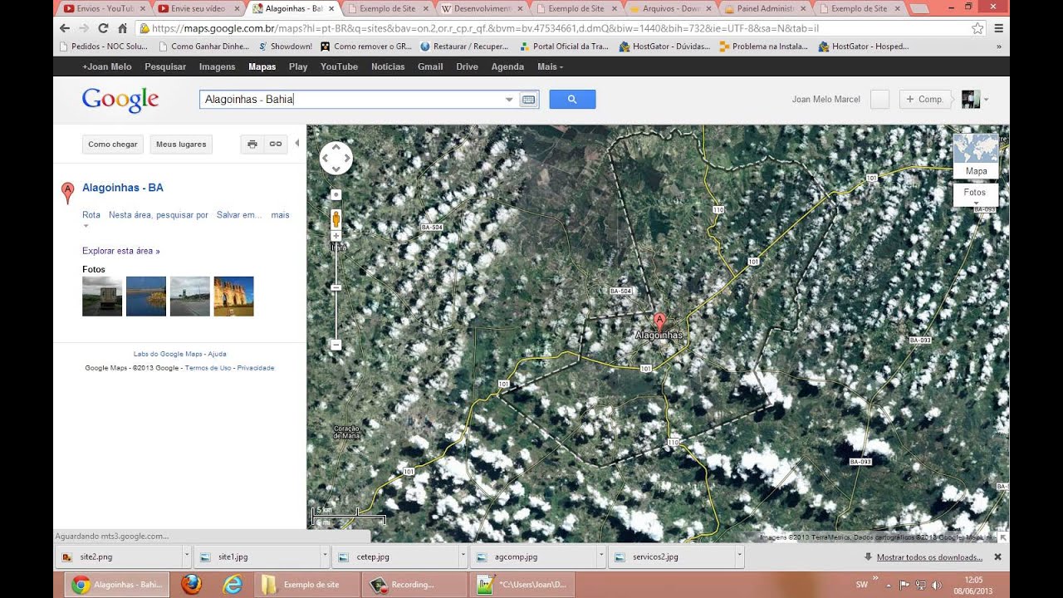Image resolution: width=1063 pixels, height=598 pixels.
Task: Click the red marker A beside Alagoinhas - BA
Action: [68, 193]
